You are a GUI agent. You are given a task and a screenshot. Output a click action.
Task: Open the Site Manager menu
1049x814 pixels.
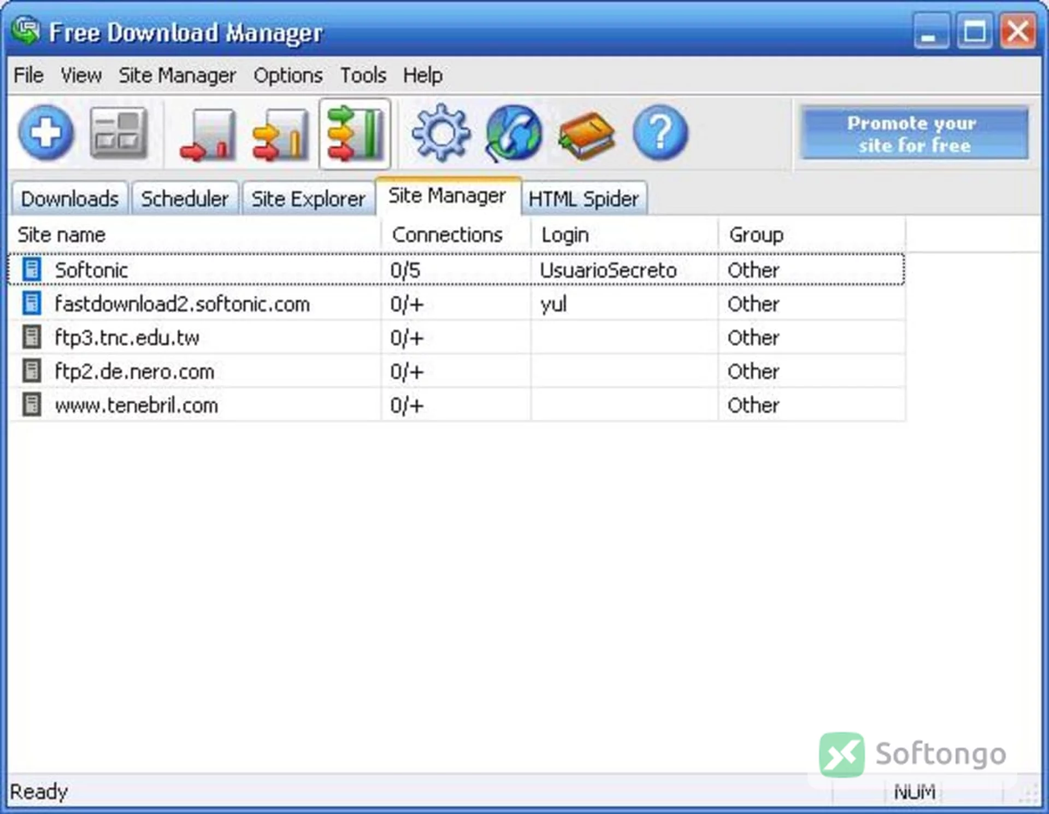click(178, 75)
